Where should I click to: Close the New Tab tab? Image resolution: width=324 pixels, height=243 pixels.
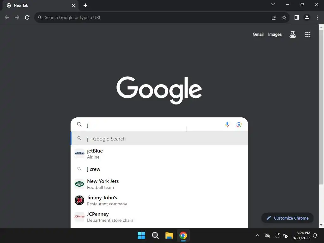(73, 5)
